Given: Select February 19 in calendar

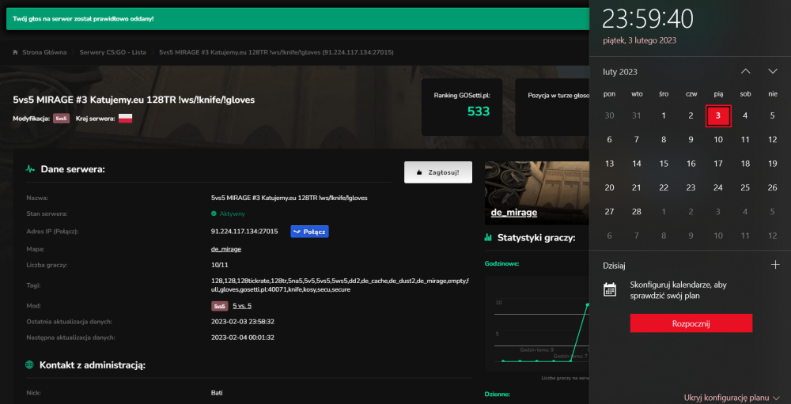Looking at the screenshot, I should [x=772, y=164].
